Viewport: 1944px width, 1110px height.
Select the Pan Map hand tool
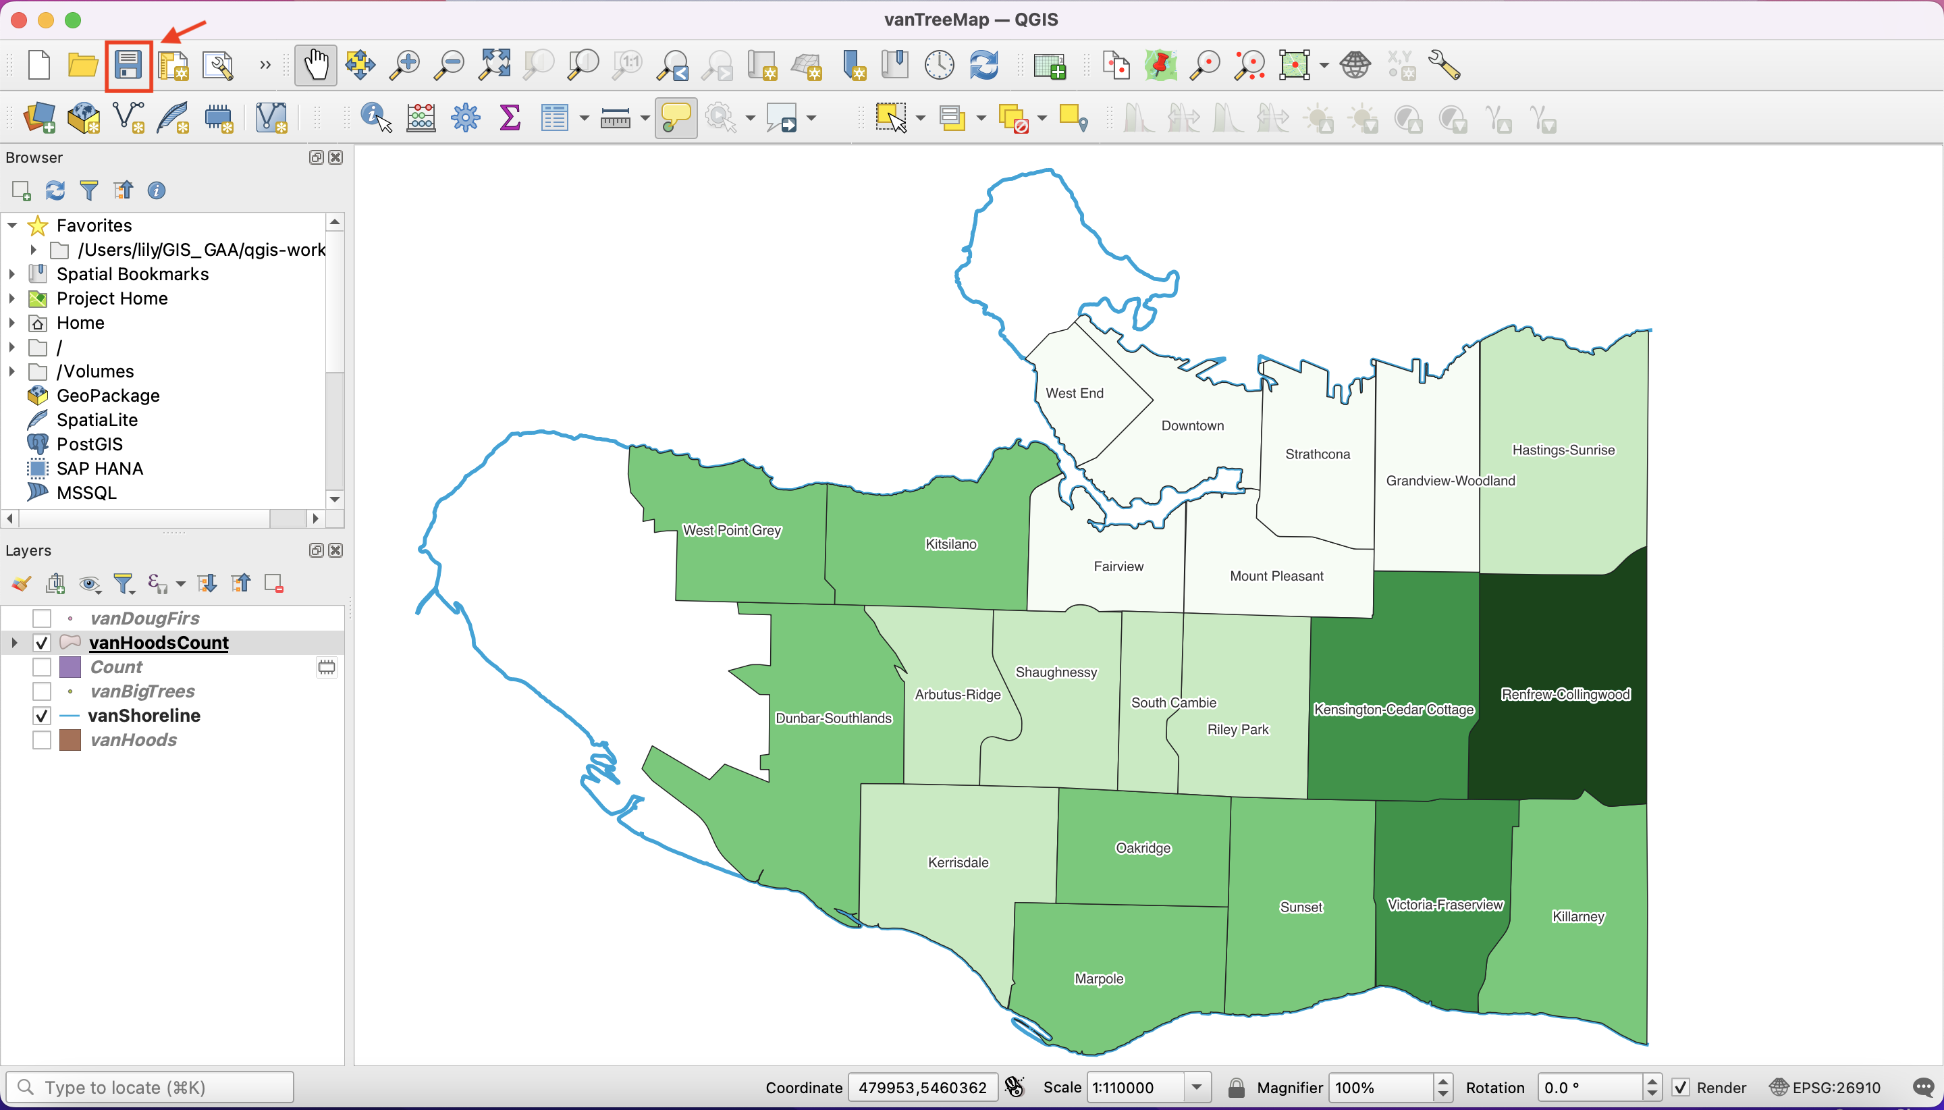(x=315, y=65)
